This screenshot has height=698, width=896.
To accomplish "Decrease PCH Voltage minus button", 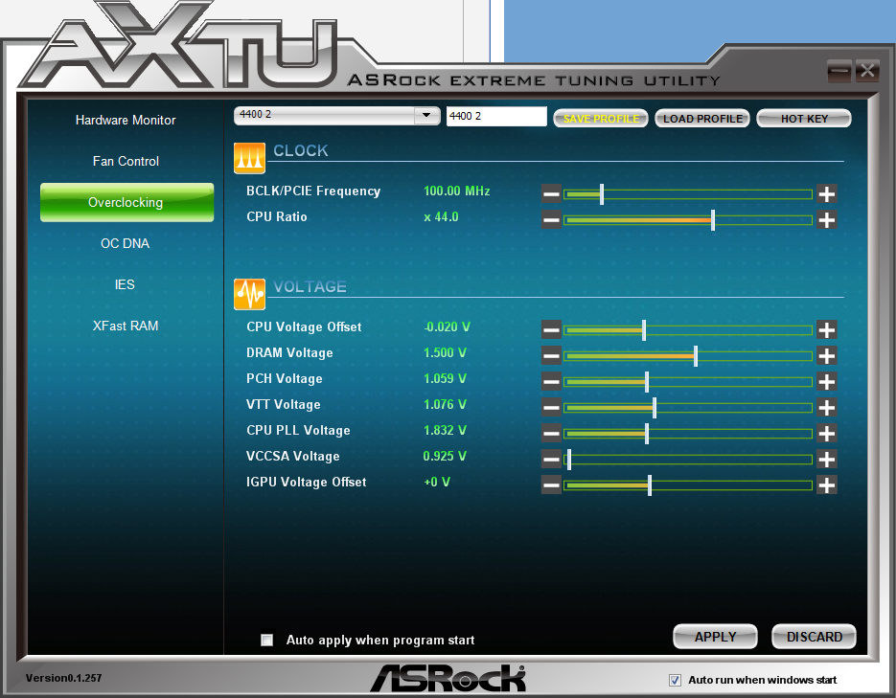I will [551, 382].
